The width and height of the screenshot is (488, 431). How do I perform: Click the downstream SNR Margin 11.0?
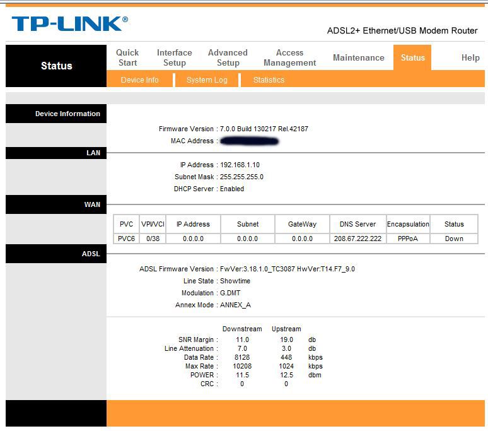[x=242, y=339]
